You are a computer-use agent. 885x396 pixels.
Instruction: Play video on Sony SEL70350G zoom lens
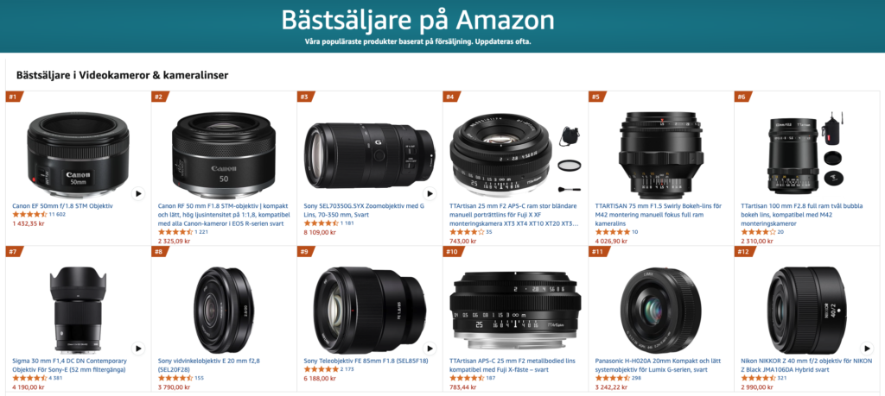tap(430, 194)
